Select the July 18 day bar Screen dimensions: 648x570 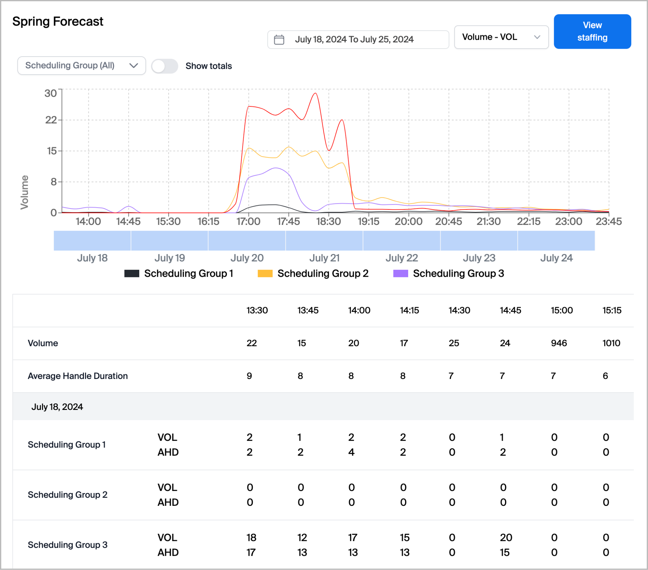tap(92, 241)
